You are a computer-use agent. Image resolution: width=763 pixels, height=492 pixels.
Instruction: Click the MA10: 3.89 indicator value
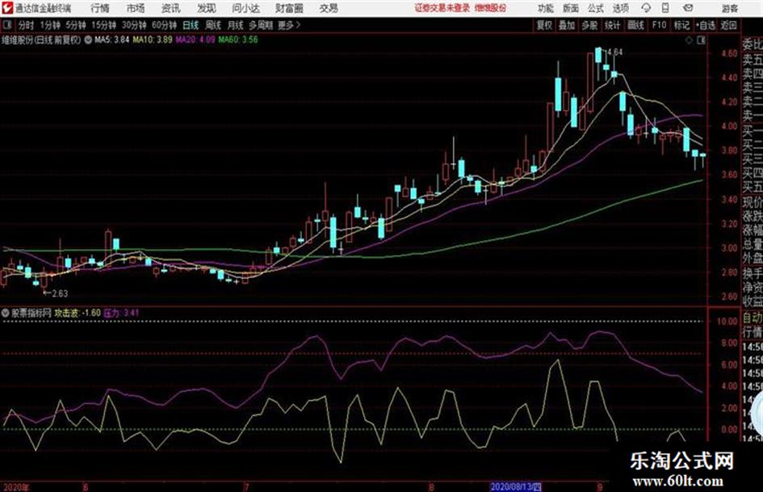click(x=153, y=40)
